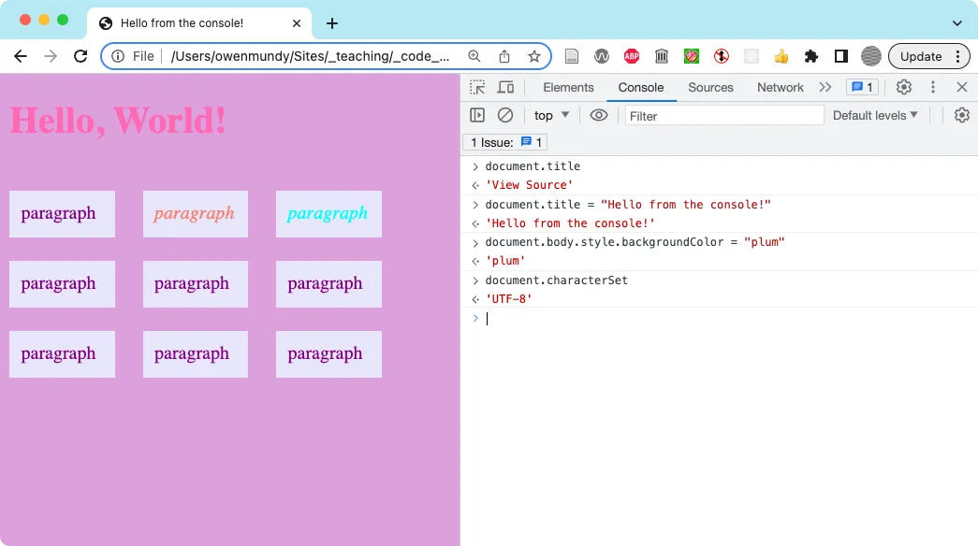Click inside the console Filter field
Screen dimensions: 978x546
point(723,114)
